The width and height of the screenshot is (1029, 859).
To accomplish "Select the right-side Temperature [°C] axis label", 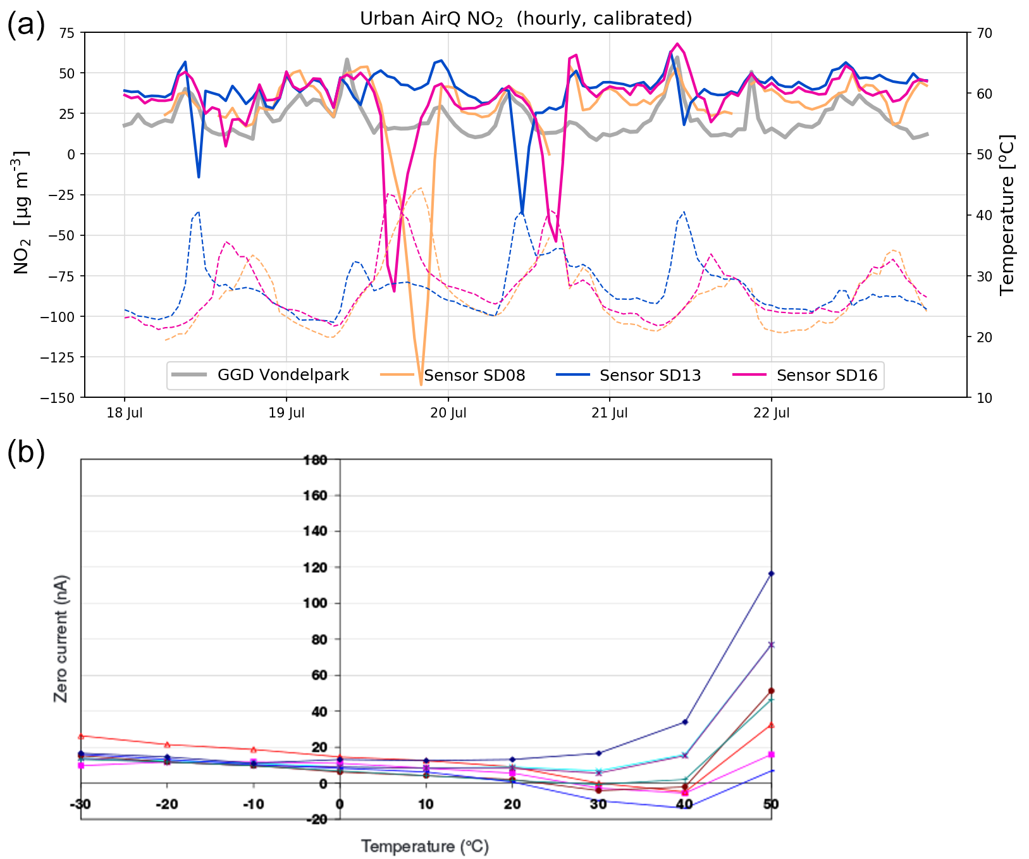I will pos(1007,215).
